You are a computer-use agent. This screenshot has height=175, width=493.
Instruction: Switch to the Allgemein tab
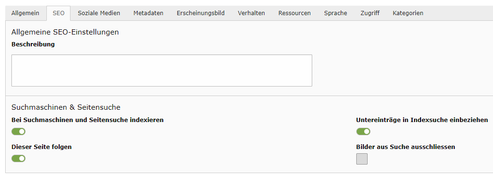(25, 13)
